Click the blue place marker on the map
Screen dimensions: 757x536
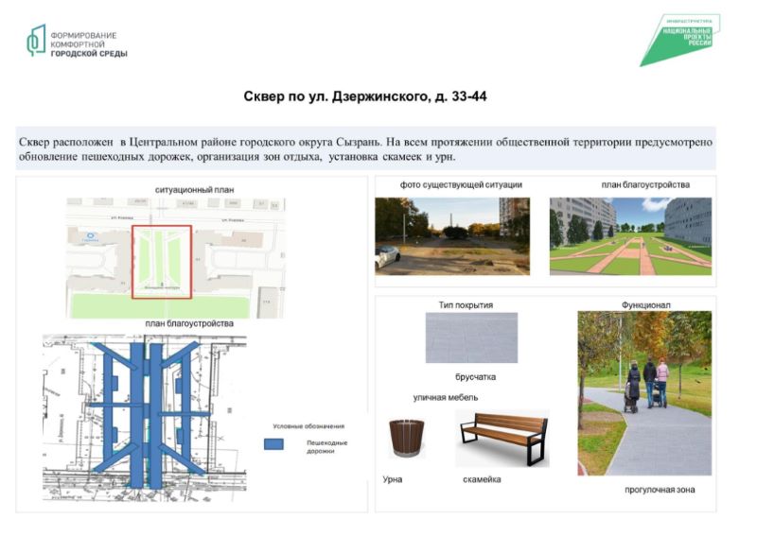click(91, 236)
